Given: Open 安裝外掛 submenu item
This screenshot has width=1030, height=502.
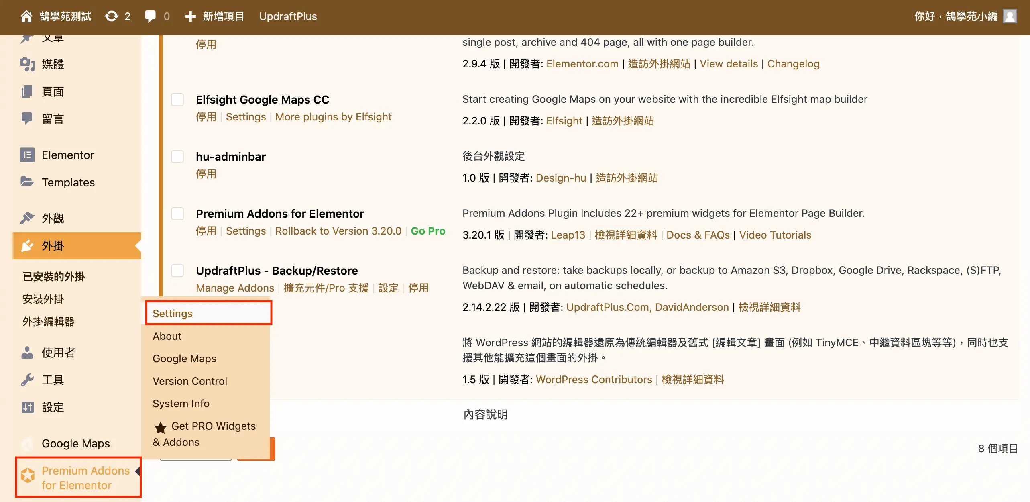Looking at the screenshot, I should (x=43, y=299).
